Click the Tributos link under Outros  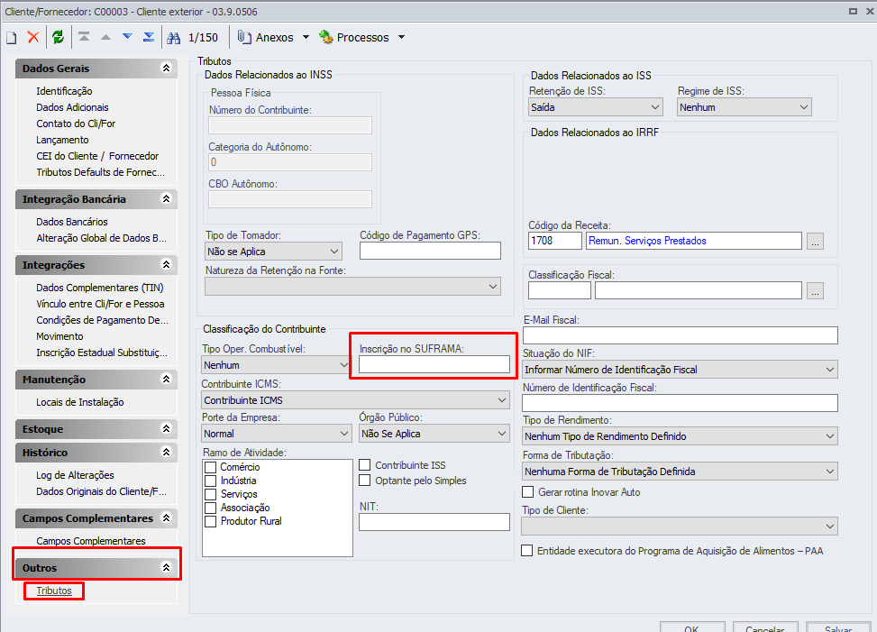[x=54, y=591]
